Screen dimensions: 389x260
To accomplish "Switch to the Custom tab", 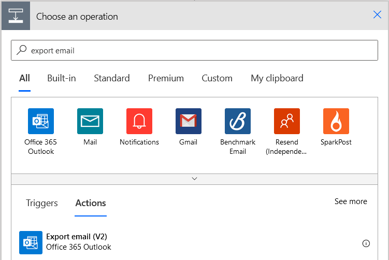I will (x=217, y=78).
